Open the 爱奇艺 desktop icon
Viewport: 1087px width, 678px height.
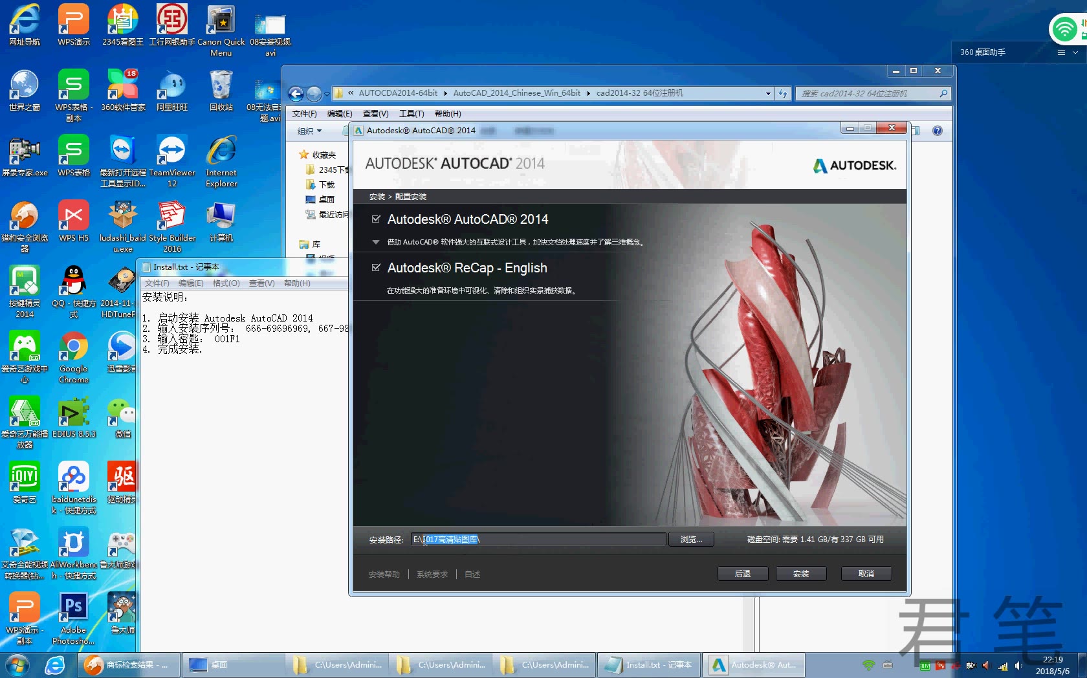click(x=24, y=477)
